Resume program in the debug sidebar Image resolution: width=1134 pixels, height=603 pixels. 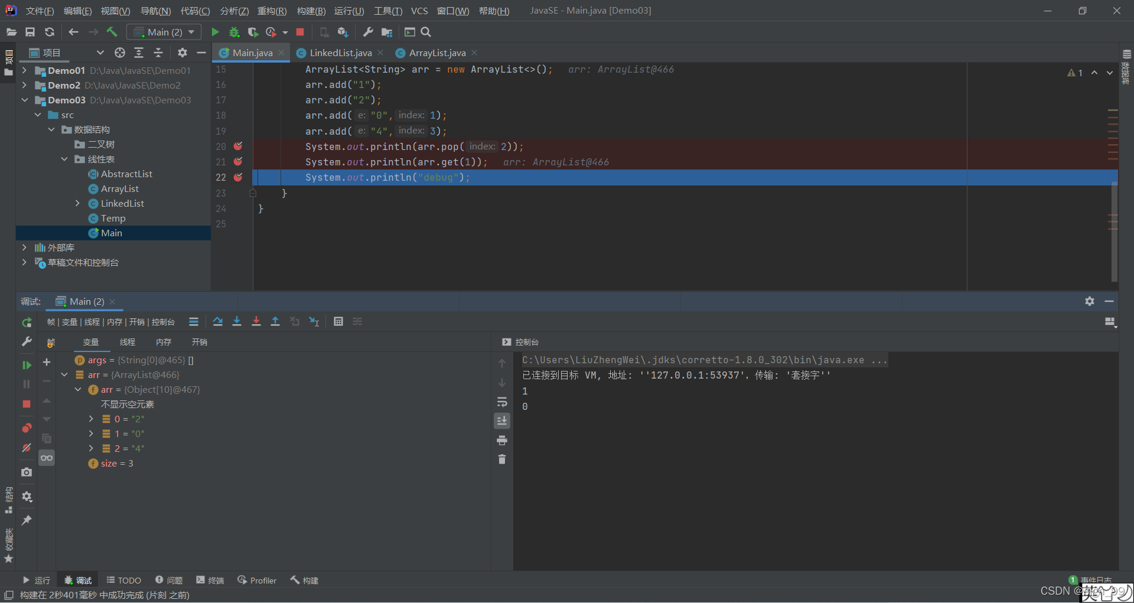[27, 365]
